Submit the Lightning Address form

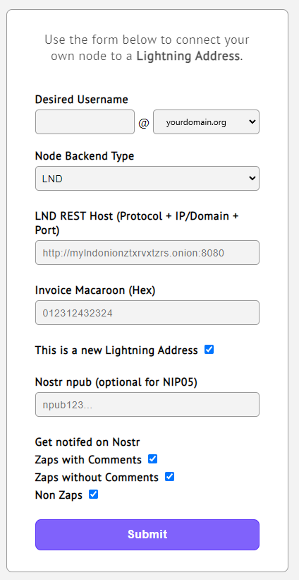point(147,535)
